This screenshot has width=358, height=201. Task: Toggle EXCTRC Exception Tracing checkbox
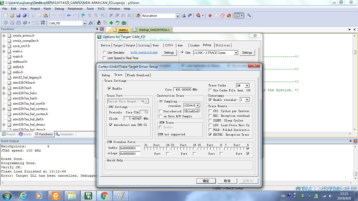pyautogui.click(x=210, y=135)
